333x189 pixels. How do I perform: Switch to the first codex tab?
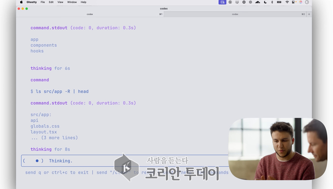(90, 14)
